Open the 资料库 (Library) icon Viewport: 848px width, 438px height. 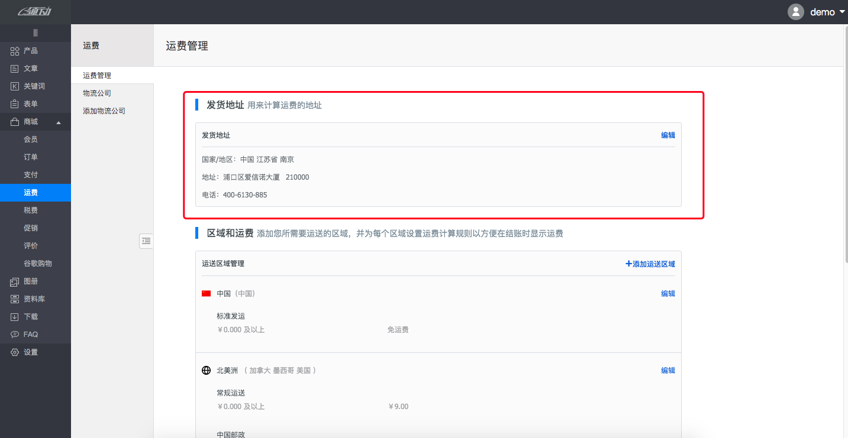(15, 299)
